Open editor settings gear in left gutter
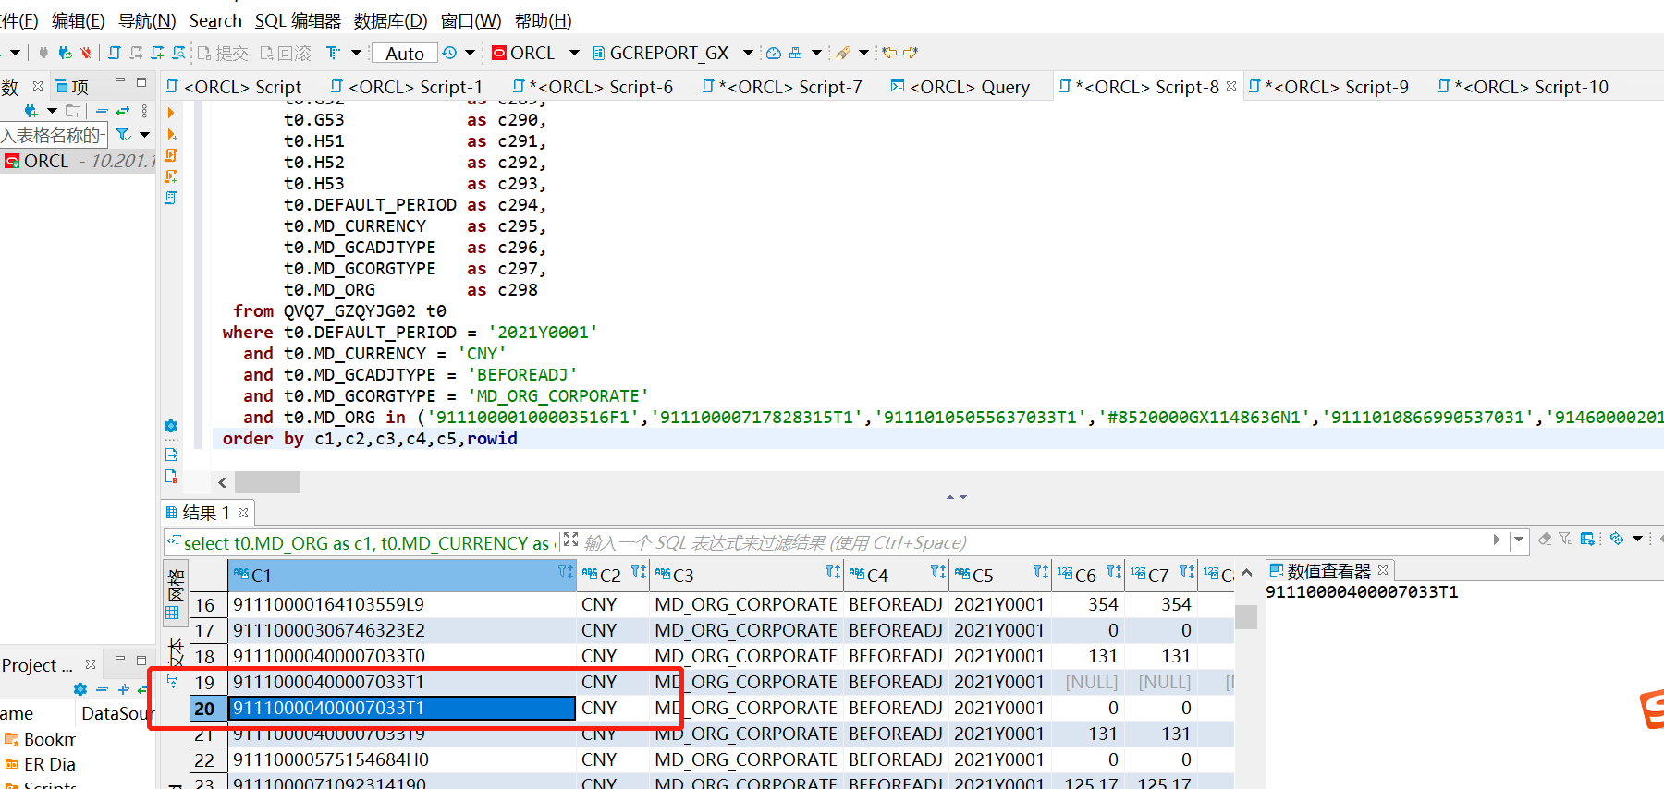This screenshot has height=789, width=1664. [171, 426]
